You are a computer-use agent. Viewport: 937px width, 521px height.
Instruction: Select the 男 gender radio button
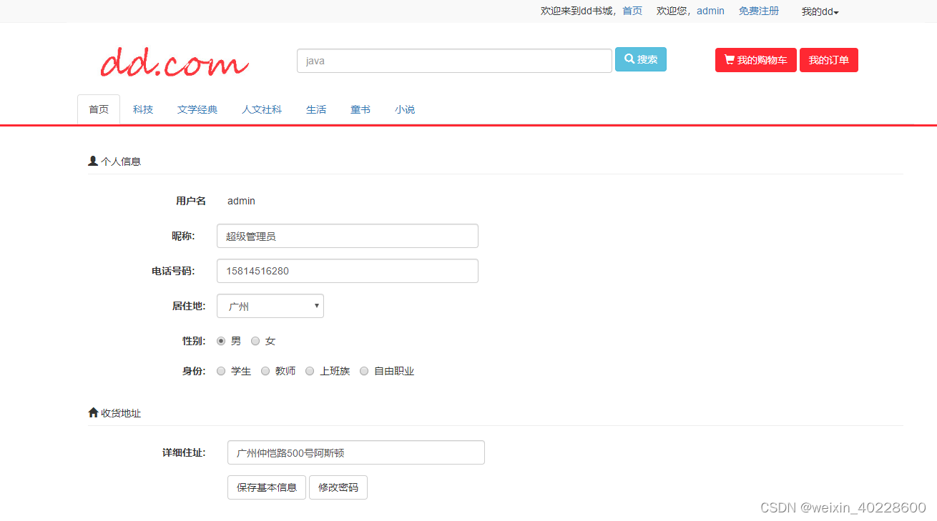pyautogui.click(x=221, y=341)
